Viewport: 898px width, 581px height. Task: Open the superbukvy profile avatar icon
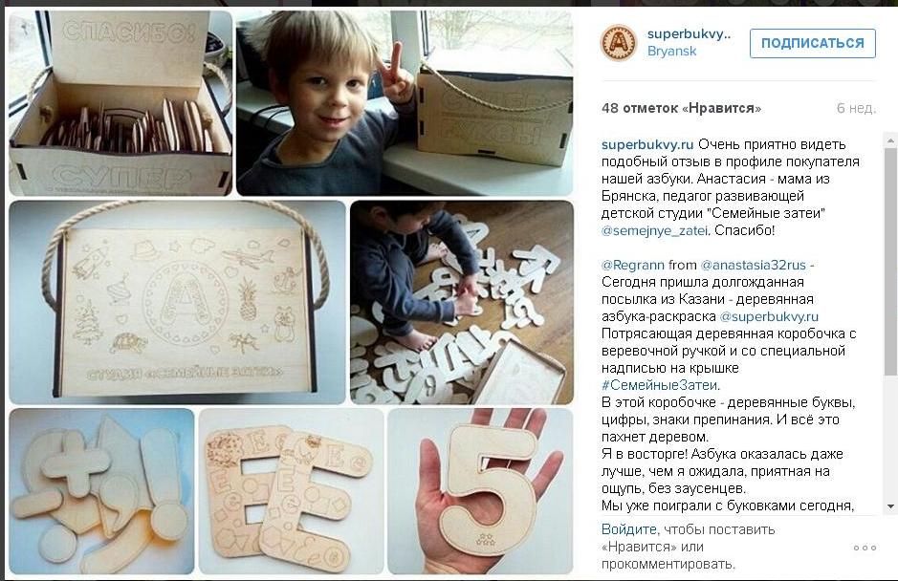tap(619, 42)
